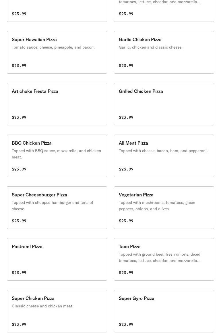Screen dimensions: 221x333
Task: Click the $25.99 price on All Meat Pizza
Action: 126,169
